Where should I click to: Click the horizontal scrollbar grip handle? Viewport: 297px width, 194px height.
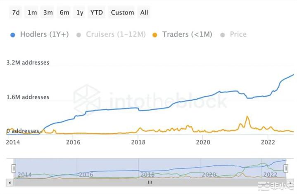[150, 182]
